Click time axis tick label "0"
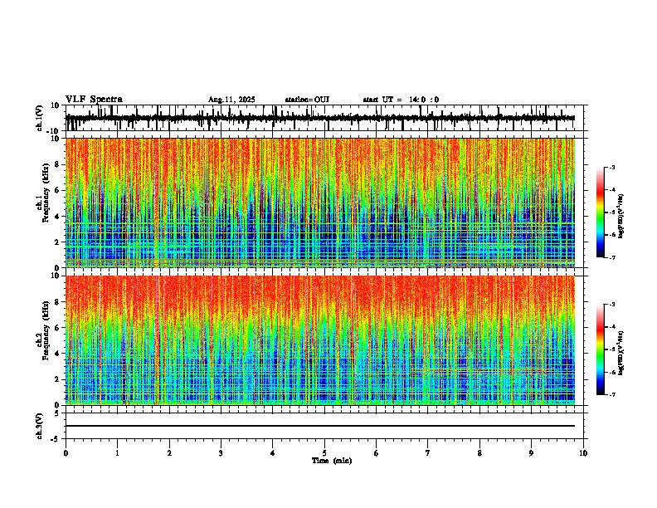This screenshot has width=657, height=508. (66, 453)
